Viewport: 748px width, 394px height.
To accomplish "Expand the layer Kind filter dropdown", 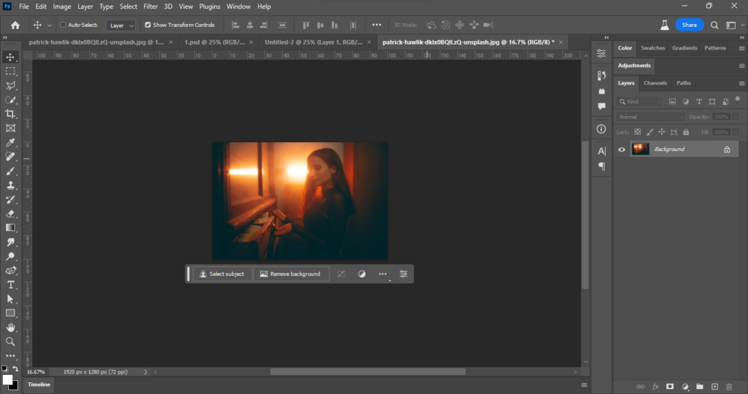I will pos(640,101).
